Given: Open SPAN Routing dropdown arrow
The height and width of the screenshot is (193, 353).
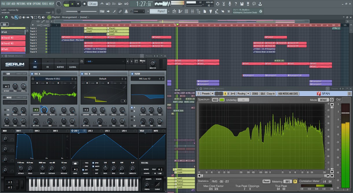Looking at the screenshot, I should point(248,94).
